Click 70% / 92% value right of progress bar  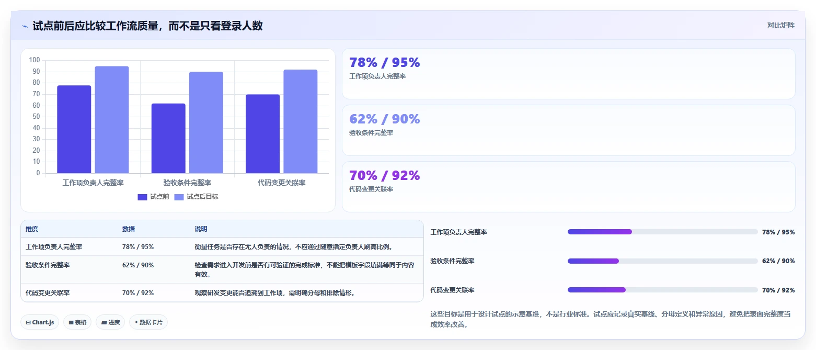[778, 290]
